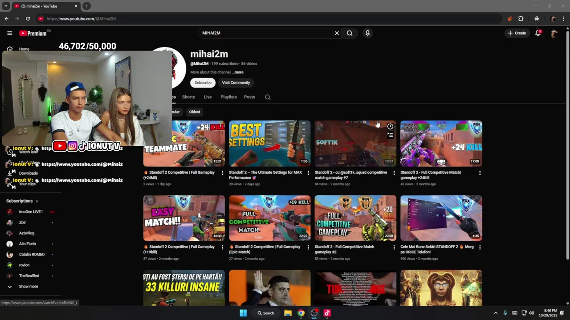Click the Create button
The image size is (570, 320).
[x=517, y=33]
